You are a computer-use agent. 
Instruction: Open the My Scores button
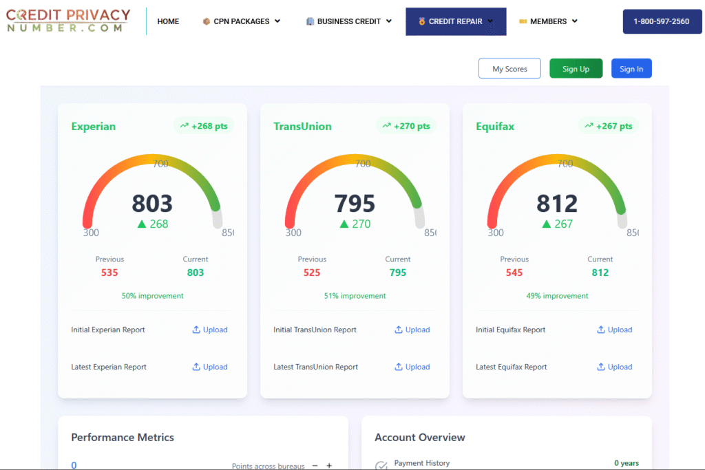(509, 69)
